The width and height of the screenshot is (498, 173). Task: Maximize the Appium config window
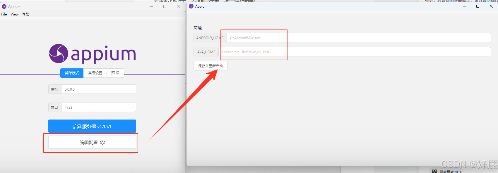(x=478, y=6)
